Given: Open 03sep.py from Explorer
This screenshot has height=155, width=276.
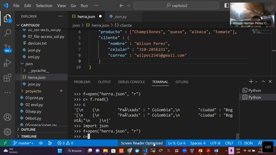Looking at the screenshot, I should (33, 112).
